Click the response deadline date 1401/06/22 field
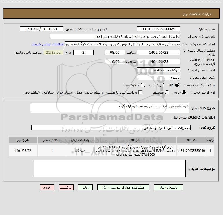Viewport: 223px width, 215px height. 159,52
